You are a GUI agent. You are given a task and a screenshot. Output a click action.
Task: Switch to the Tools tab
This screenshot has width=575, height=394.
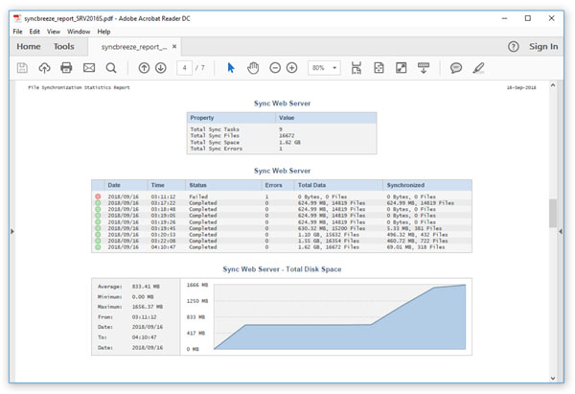pyautogui.click(x=64, y=47)
